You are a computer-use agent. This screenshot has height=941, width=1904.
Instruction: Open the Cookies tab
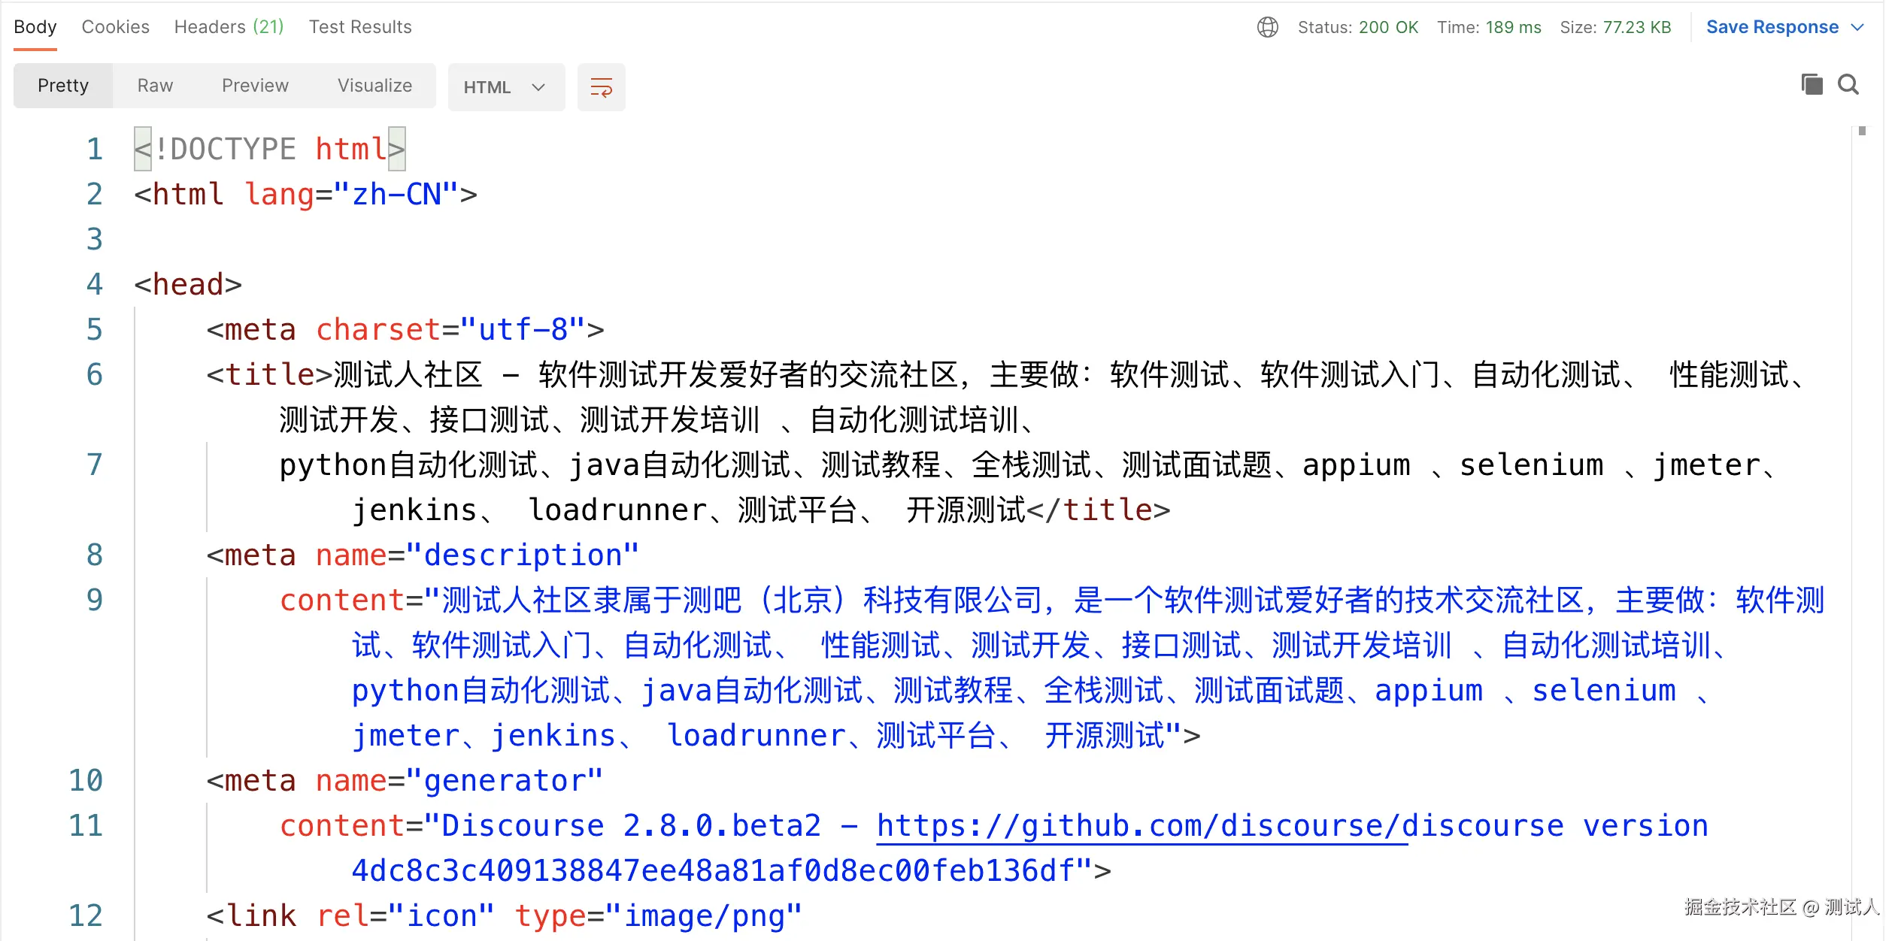tap(116, 27)
